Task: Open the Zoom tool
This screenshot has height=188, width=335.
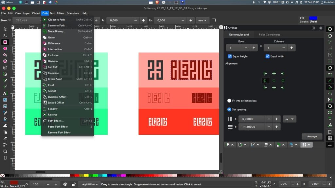Action: click(x=5, y=151)
